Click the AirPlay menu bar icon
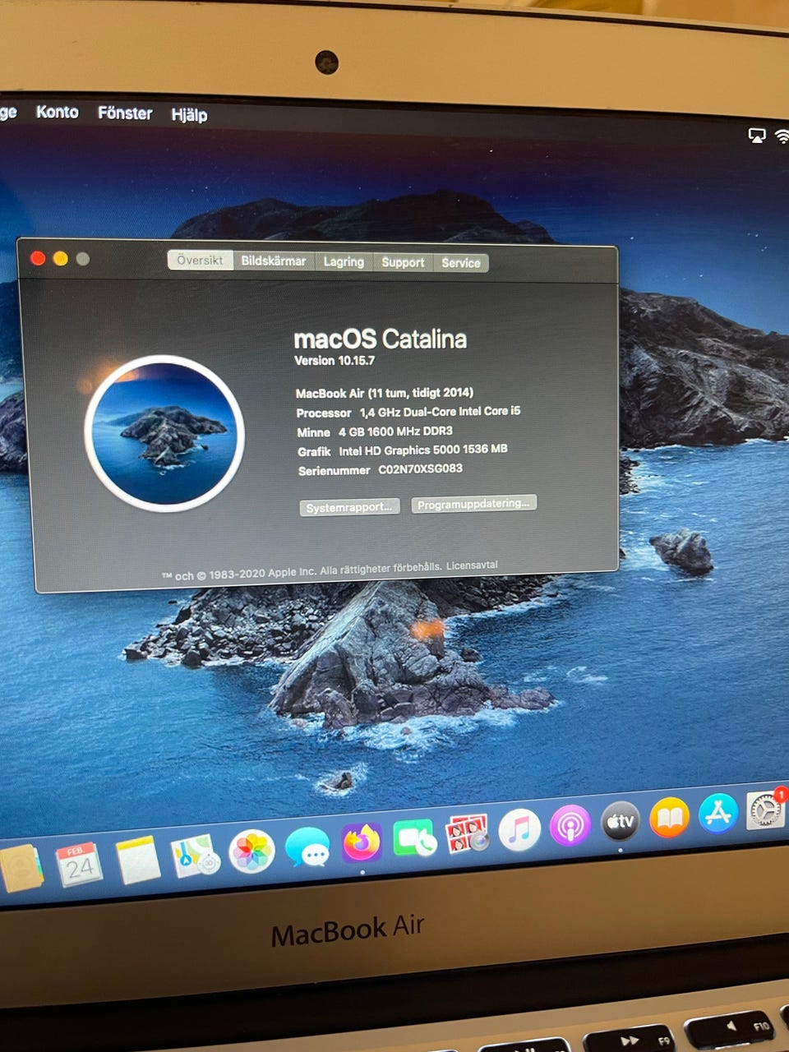The height and width of the screenshot is (1052, 789). 757,136
